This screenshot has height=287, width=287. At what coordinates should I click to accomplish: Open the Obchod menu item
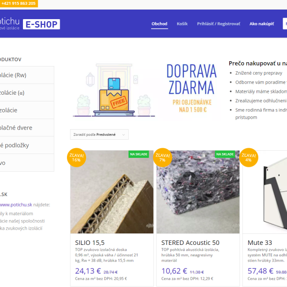click(159, 24)
